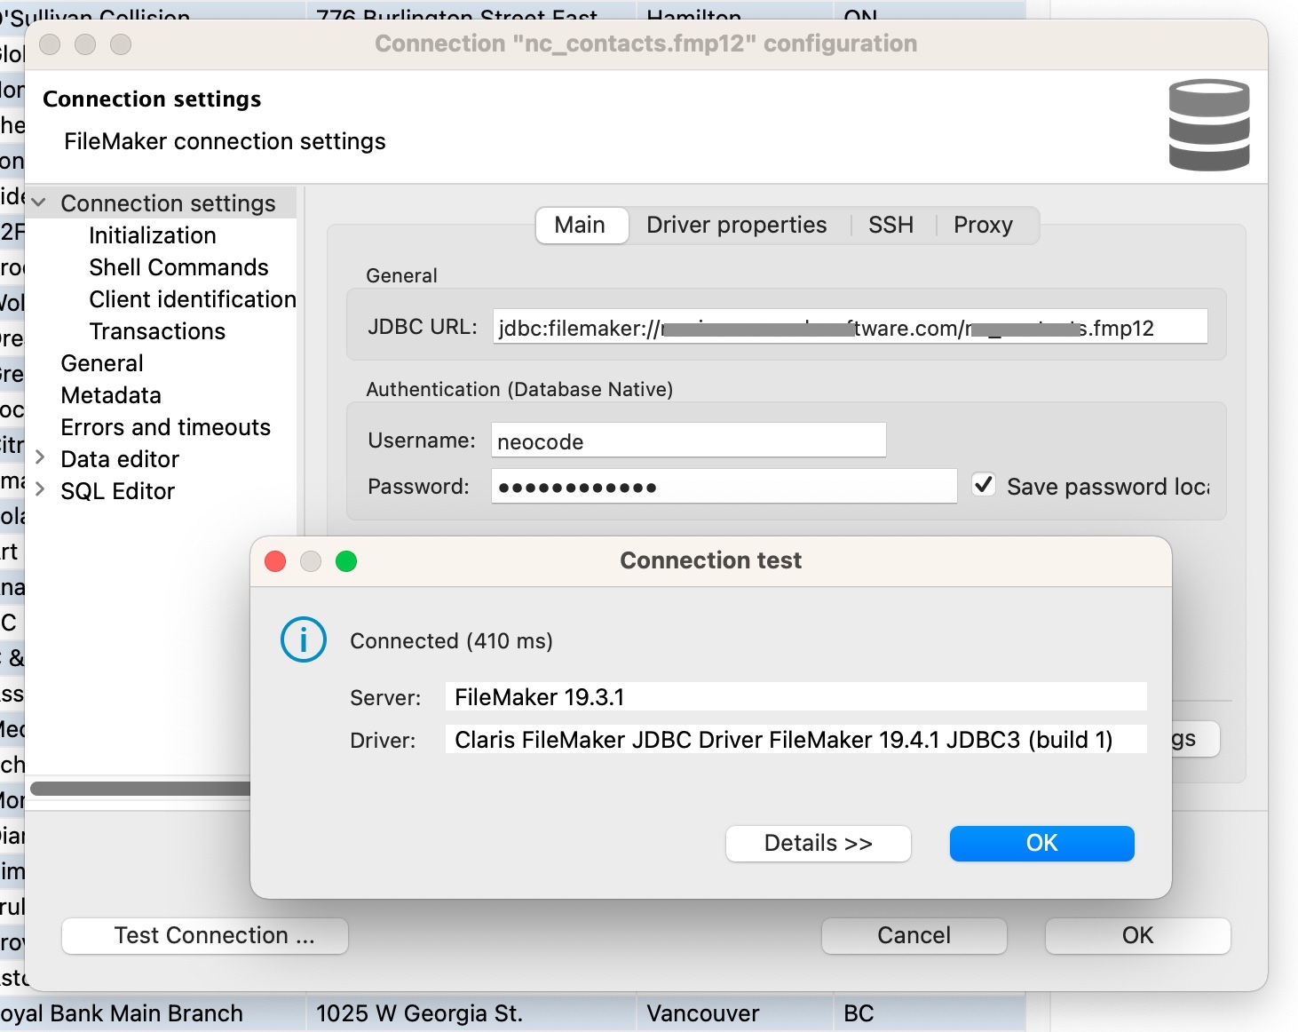Click the Server field showing FileMaker 19.3.1
This screenshot has height=1032, width=1298.
[796, 697]
